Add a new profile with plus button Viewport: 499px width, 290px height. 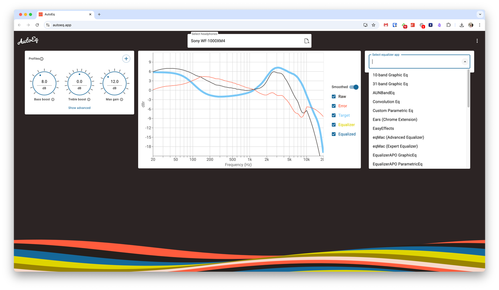click(126, 58)
